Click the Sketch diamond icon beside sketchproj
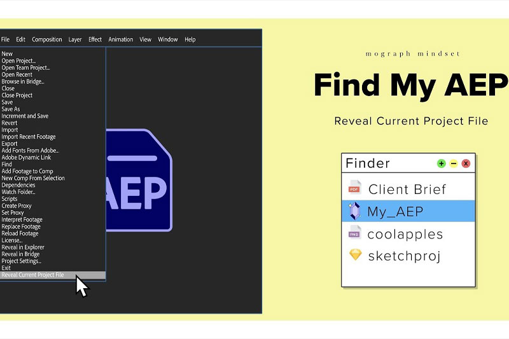Viewport: 509px width, 339px height. 355,254
